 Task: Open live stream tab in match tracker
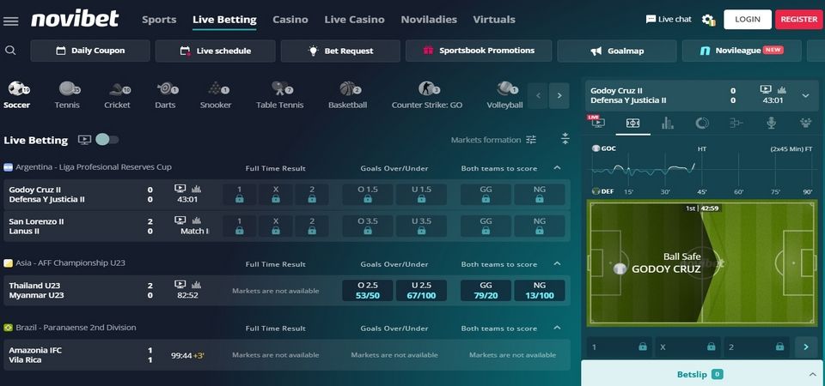(598, 123)
